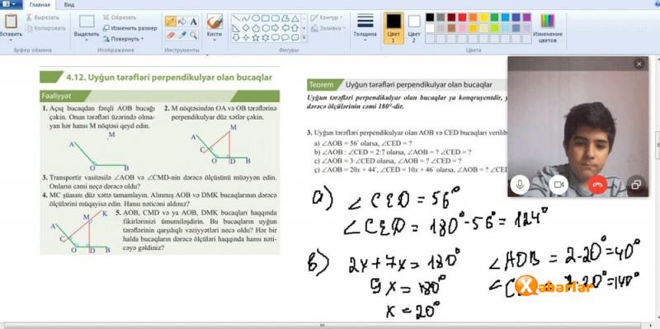Viewport: 660px width, 329px height.
Task: Open the Заливка fill dropdown
Action: 328,28
